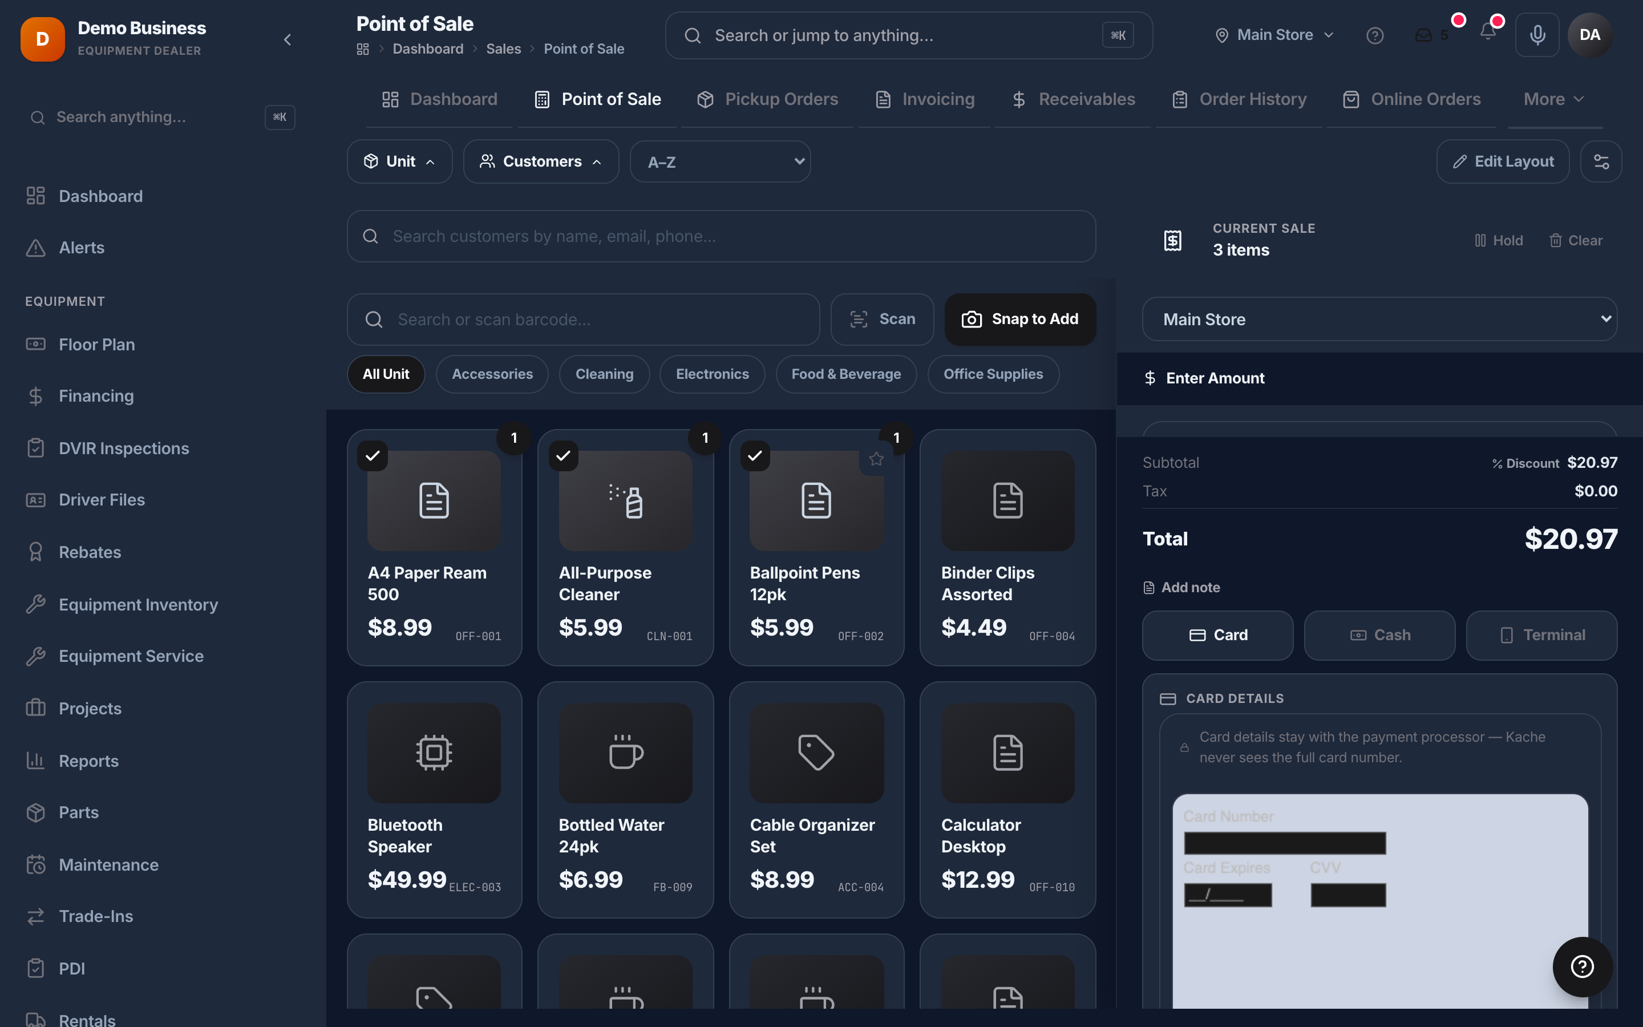Click the microphone voice icon in header
Image resolution: width=1643 pixels, height=1027 pixels.
coord(1537,35)
